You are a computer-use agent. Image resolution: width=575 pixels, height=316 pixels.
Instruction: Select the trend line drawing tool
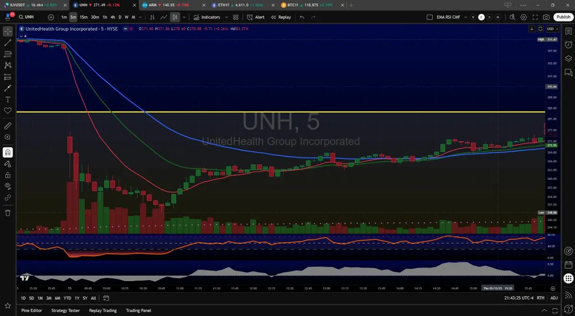(8, 43)
